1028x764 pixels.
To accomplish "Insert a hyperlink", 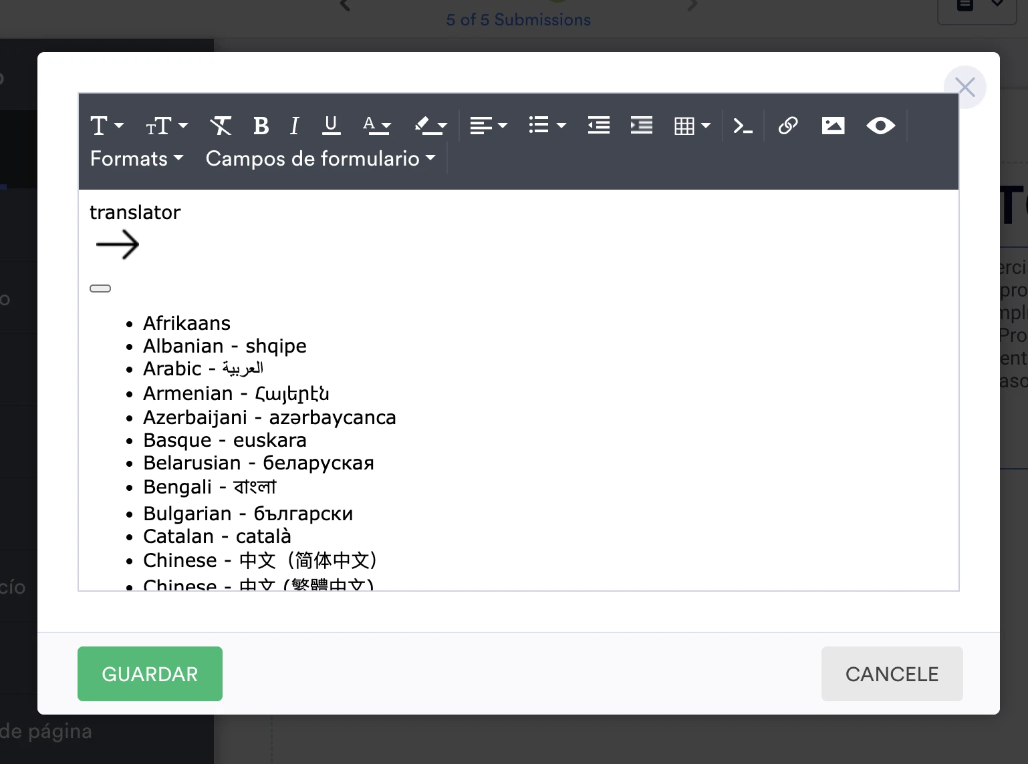I will pyautogui.click(x=788, y=126).
